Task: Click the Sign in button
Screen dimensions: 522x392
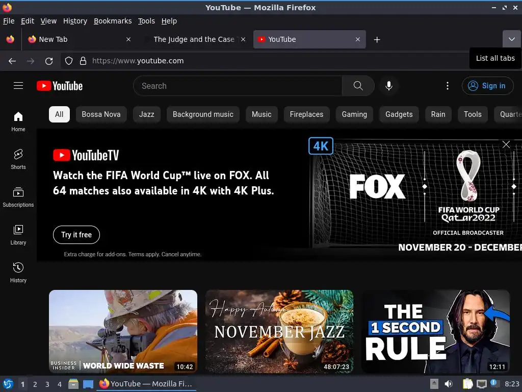Action: (487, 86)
